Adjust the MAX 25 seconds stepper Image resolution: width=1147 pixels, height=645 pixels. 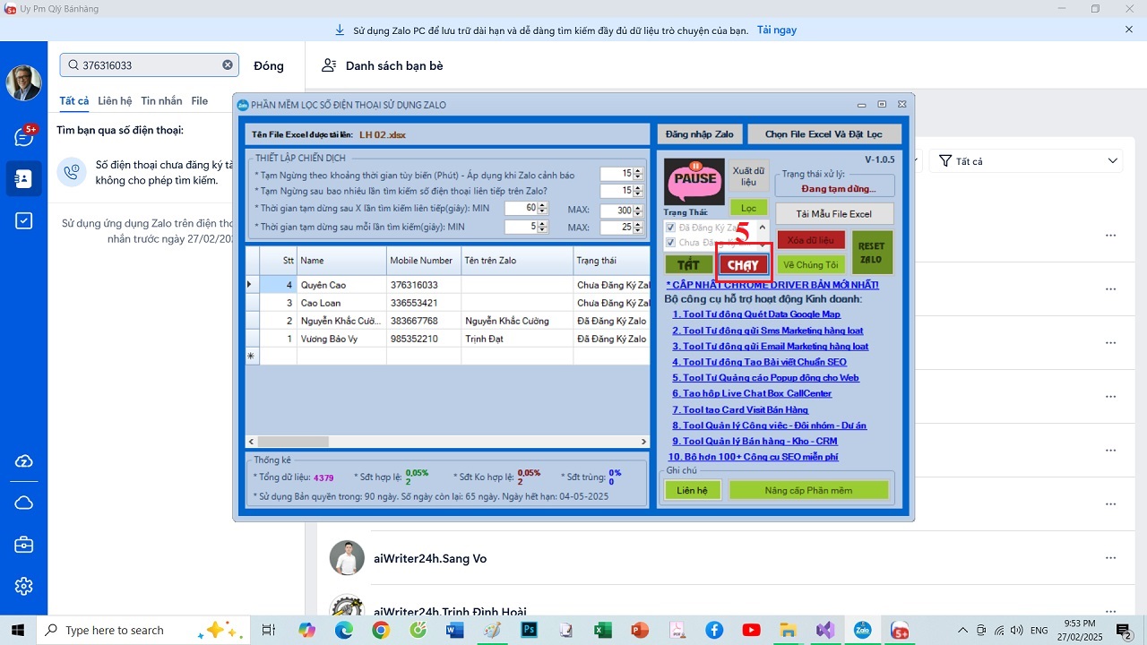coord(638,227)
